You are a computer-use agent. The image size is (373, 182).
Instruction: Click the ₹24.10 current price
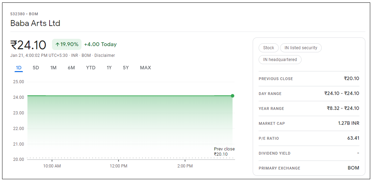pos(28,45)
